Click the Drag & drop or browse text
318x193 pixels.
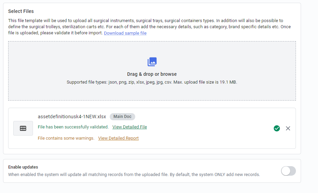pyautogui.click(x=152, y=74)
